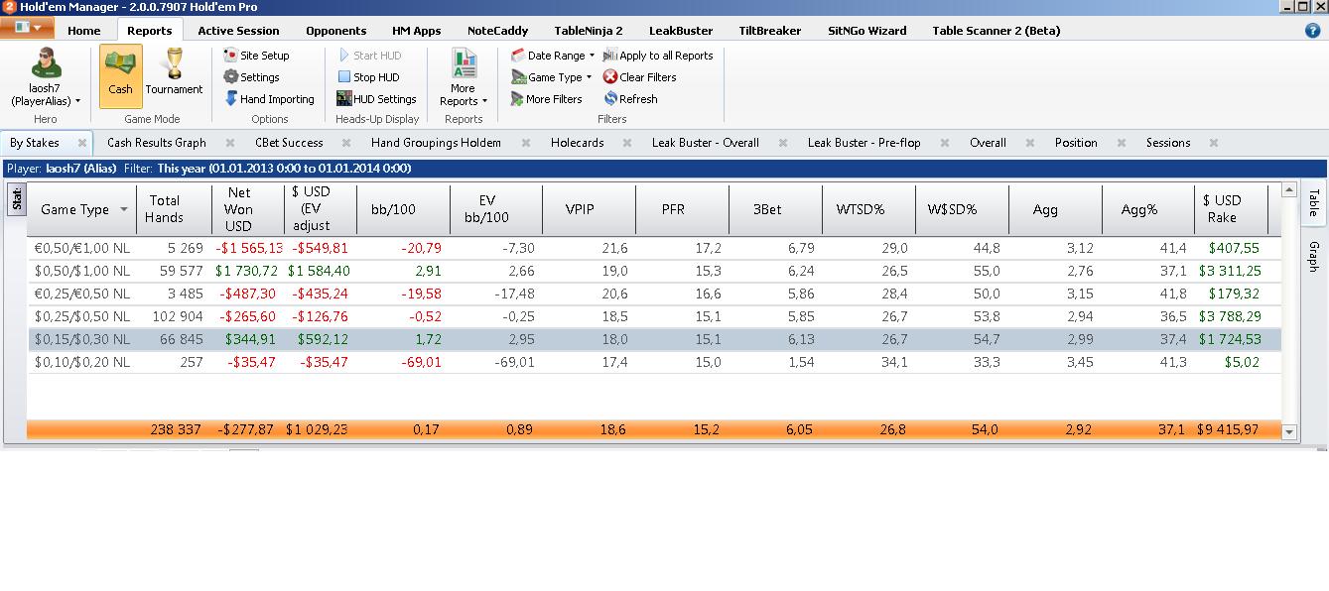The image size is (1329, 591).
Task: Click the Start HUD play icon
Action: click(344, 56)
